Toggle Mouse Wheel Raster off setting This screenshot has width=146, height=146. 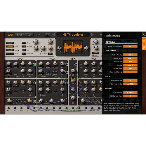coord(130,46)
